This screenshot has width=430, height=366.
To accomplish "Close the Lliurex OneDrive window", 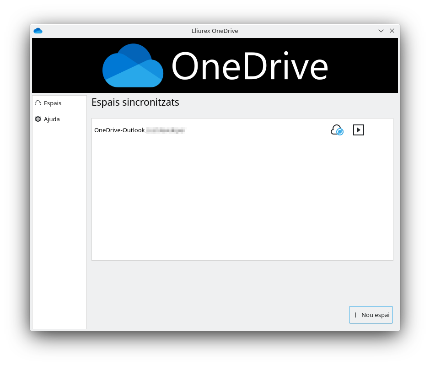I will (x=392, y=31).
